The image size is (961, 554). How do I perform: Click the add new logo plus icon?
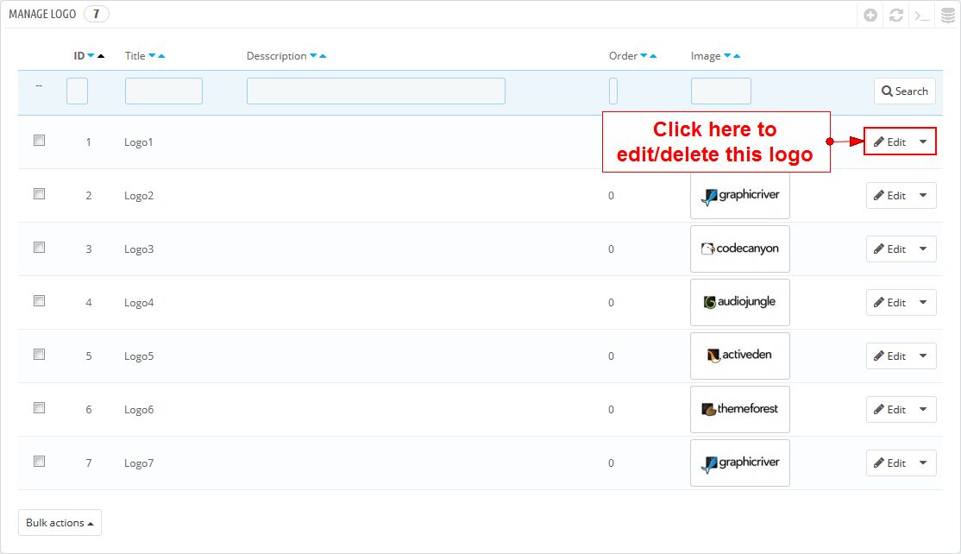pos(870,16)
